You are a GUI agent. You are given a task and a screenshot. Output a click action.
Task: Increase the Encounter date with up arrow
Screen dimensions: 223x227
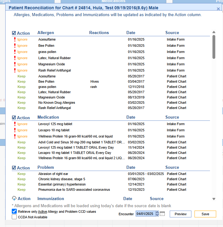157,212
